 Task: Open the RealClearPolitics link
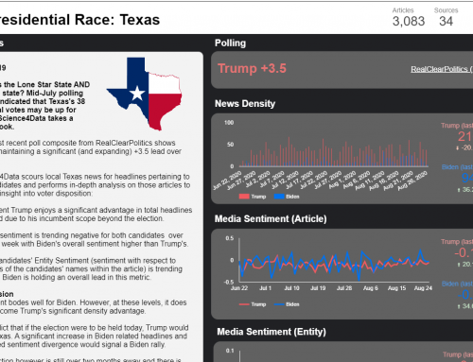pyautogui.click(x=442, y=69)
